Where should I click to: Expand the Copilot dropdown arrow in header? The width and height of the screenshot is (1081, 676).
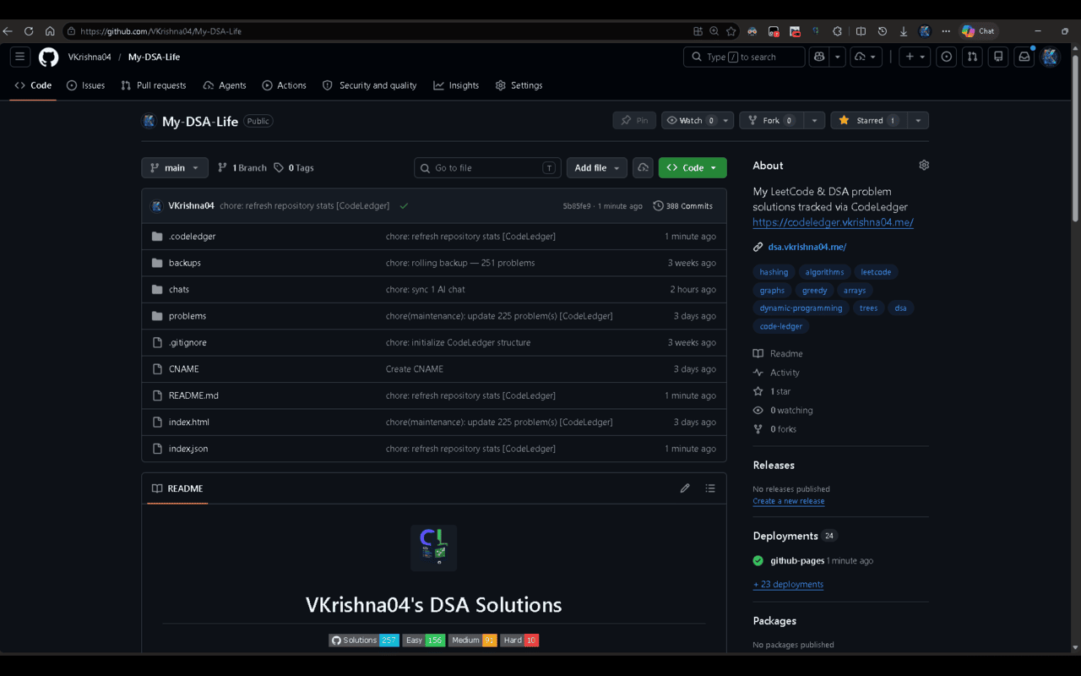[838, 57]
